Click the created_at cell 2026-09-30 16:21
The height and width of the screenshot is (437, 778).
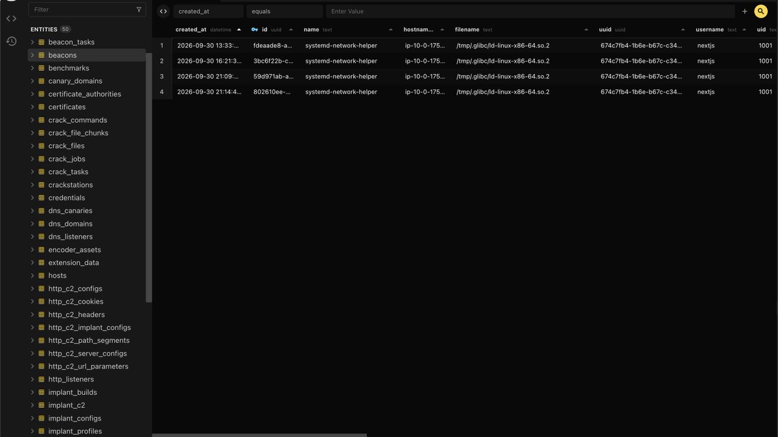[209, 61]
